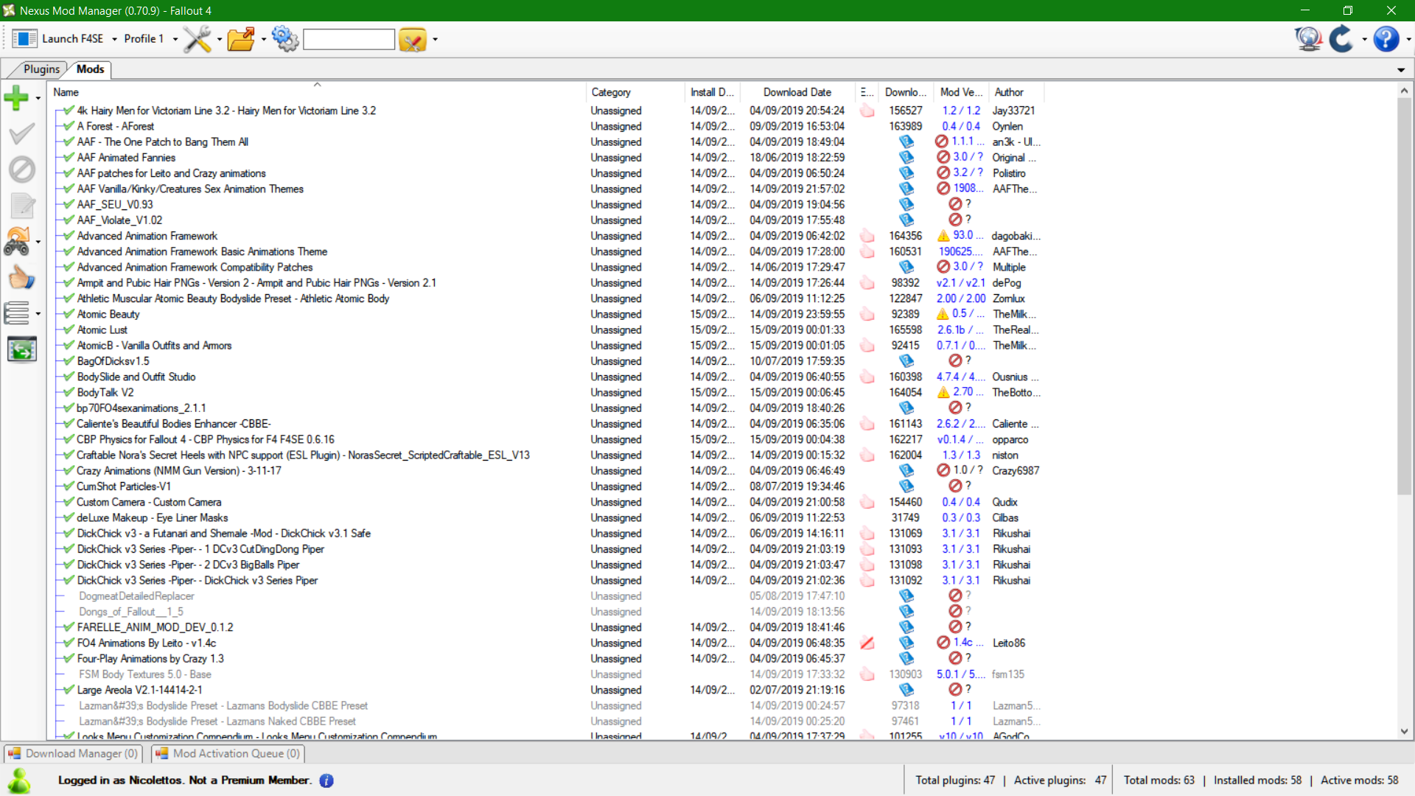Toggle checkmark for Custom Camera mod
Screen dimensions: 1415x796
(69, 502)
